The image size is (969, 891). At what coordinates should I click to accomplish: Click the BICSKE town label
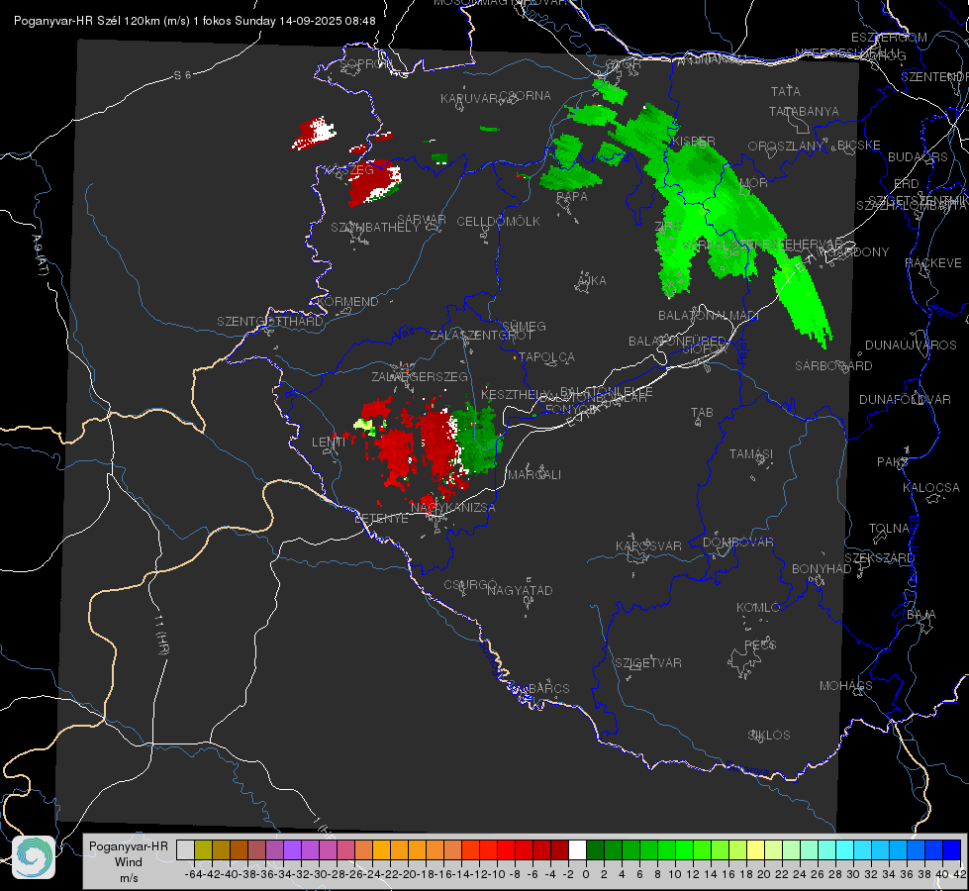[x=859, y=146]
